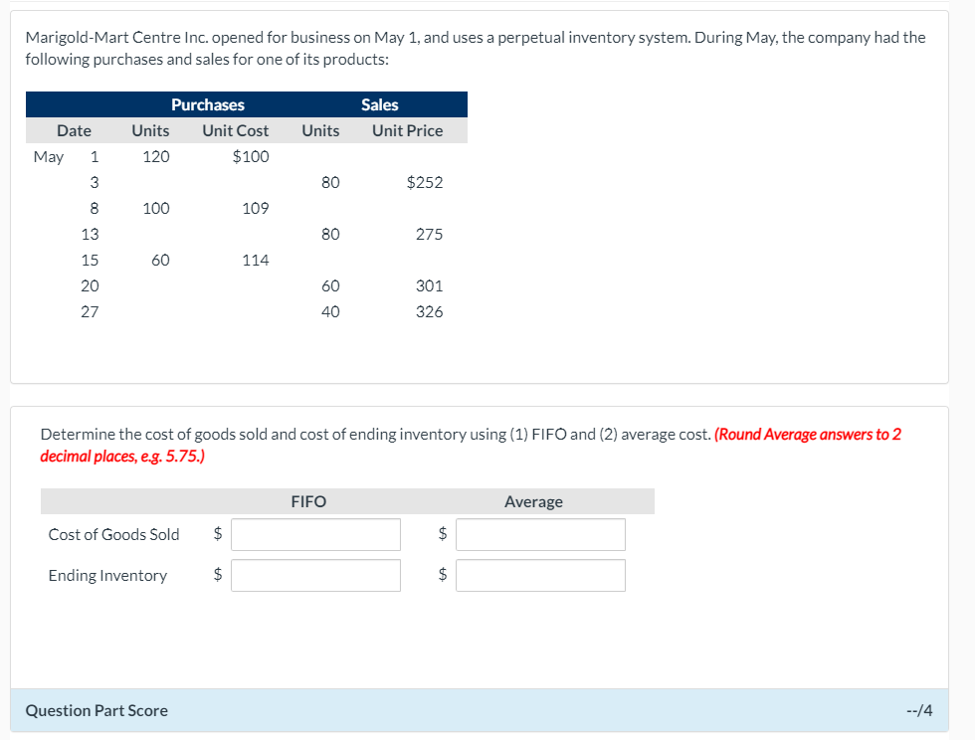Image resolution: width=975 pixels, height=740 pixels.
Task: Select the 109 unit cost cell
Action: pyautogui.click(x=256, y=208)
